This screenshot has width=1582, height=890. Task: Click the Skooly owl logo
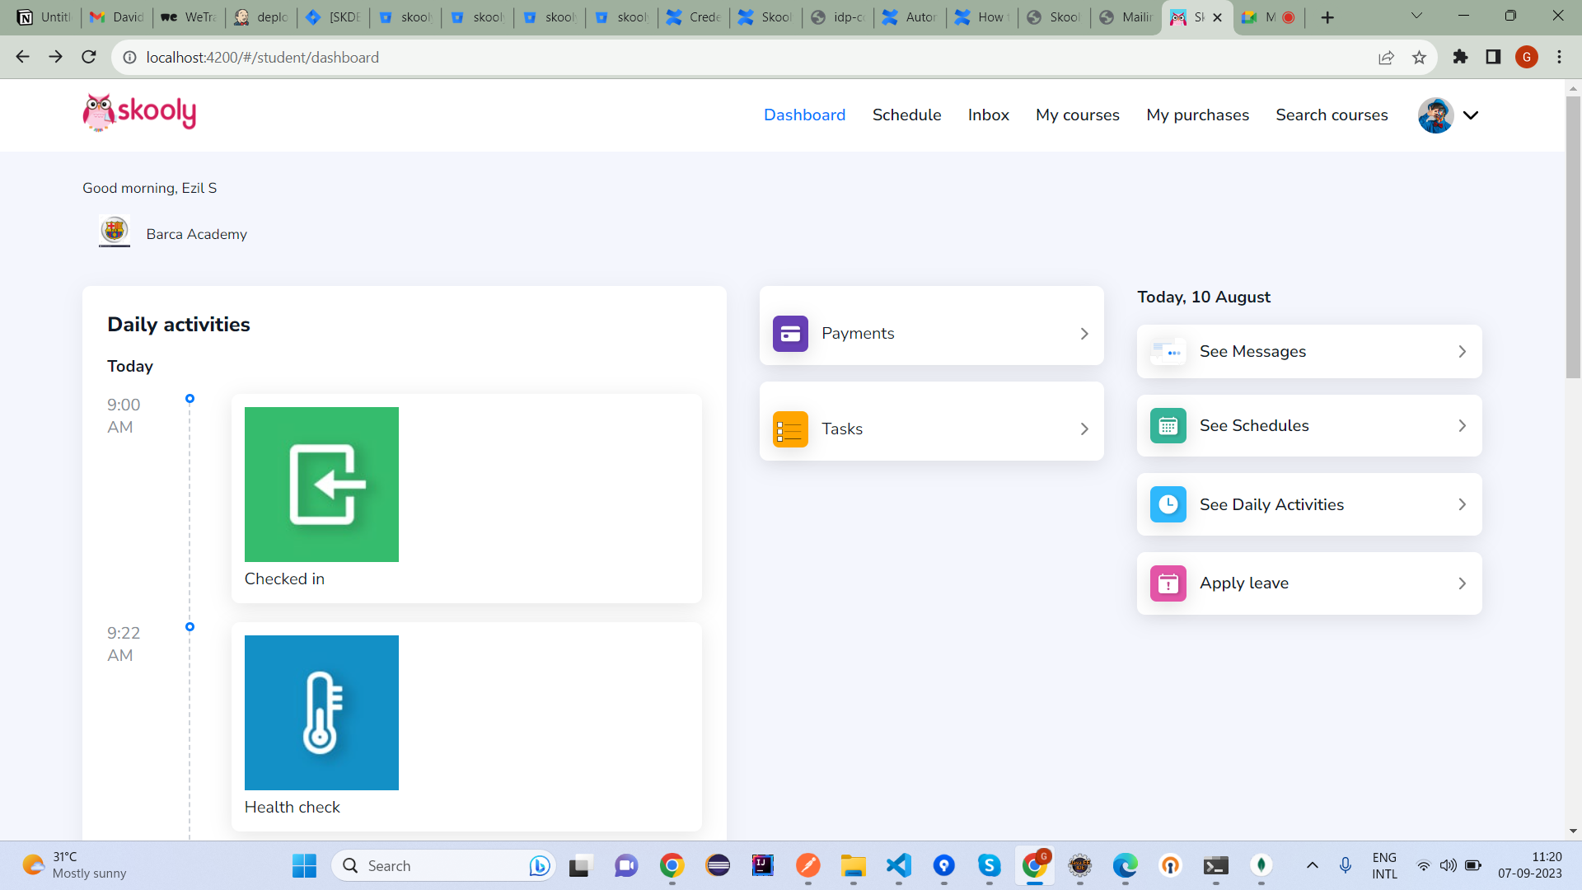(139, 113)
